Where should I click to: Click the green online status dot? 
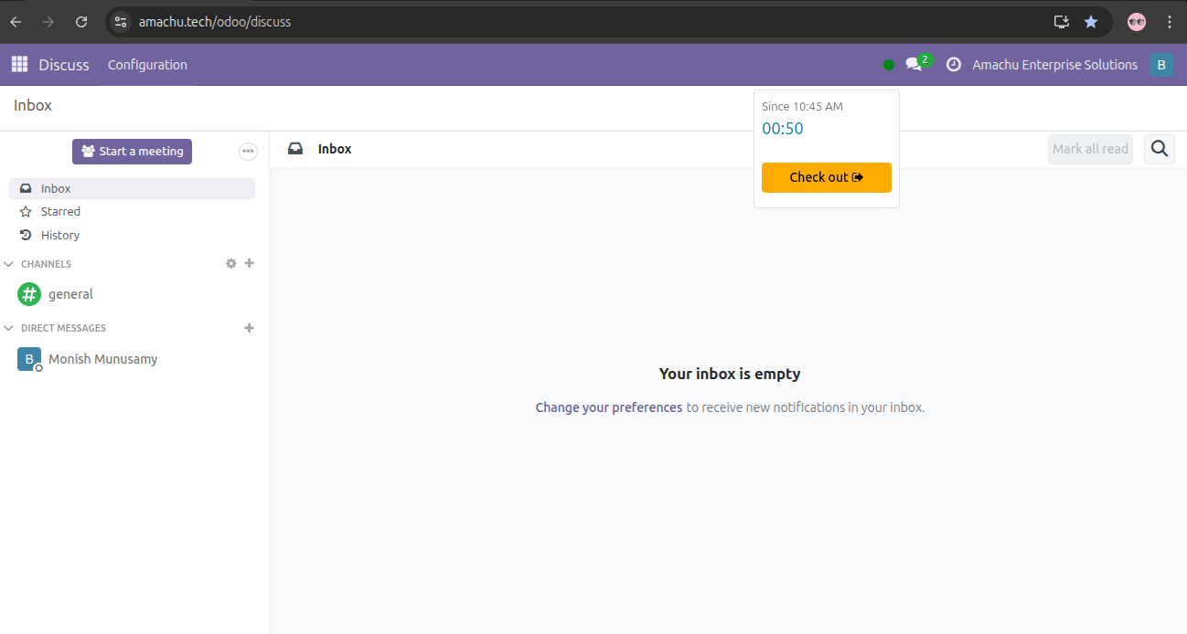point(888,65)
